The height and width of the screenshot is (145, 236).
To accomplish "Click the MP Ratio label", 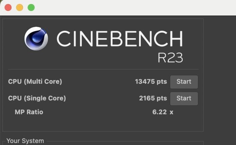I will 29,112.
